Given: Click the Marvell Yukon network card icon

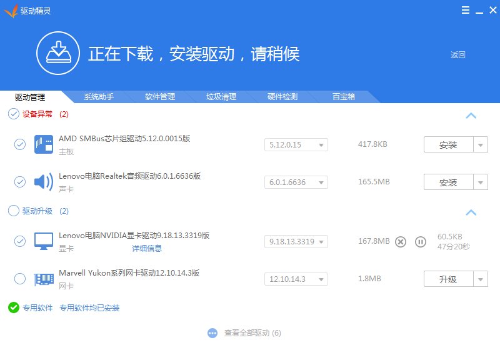Looking at the screenshot, I should pyautogui.click(x=44, y=279).
